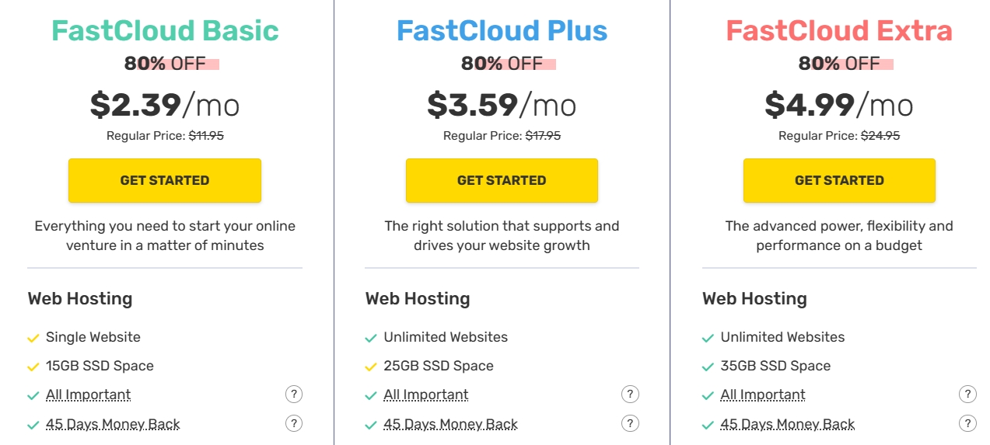Select the FastCloud Basic plan title
The image size is (990, 445).
coord(165,30)
